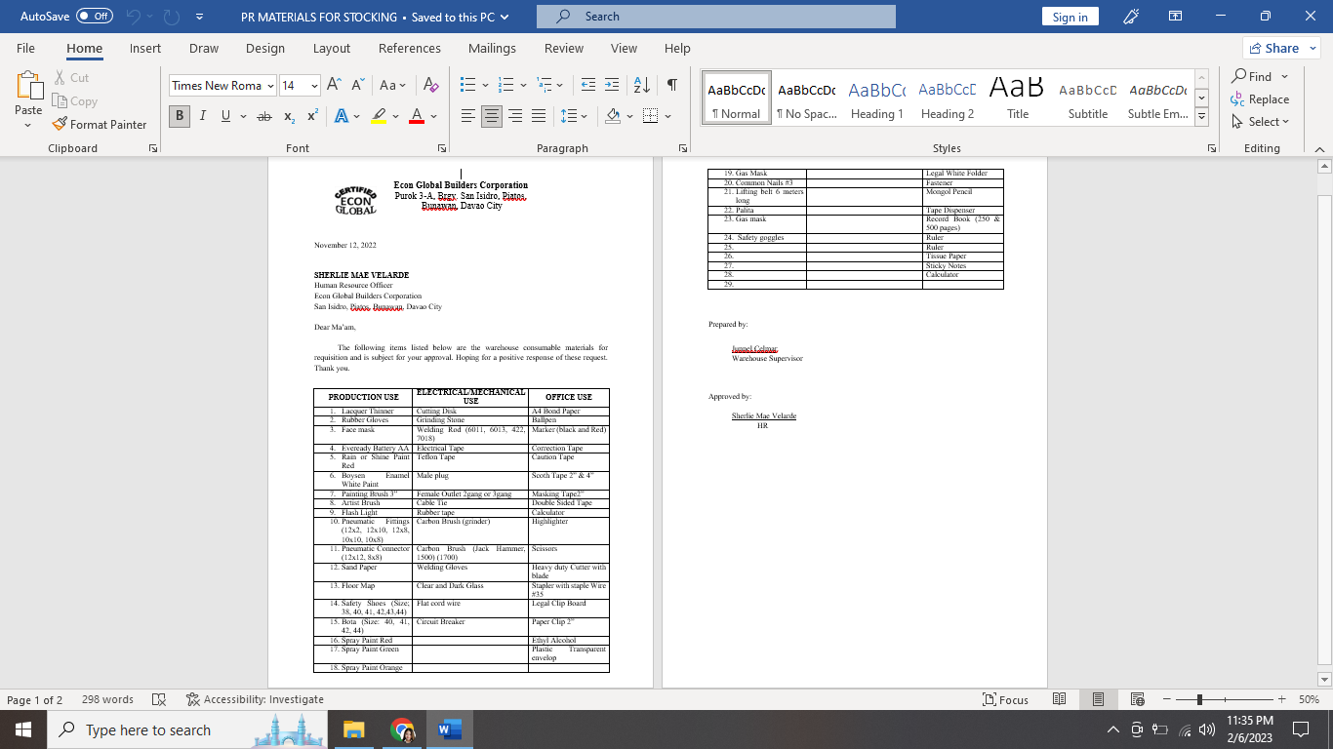Sort the selected paragraphs
This screenshot has width=1333, height=749.
[x=642, y=86]
